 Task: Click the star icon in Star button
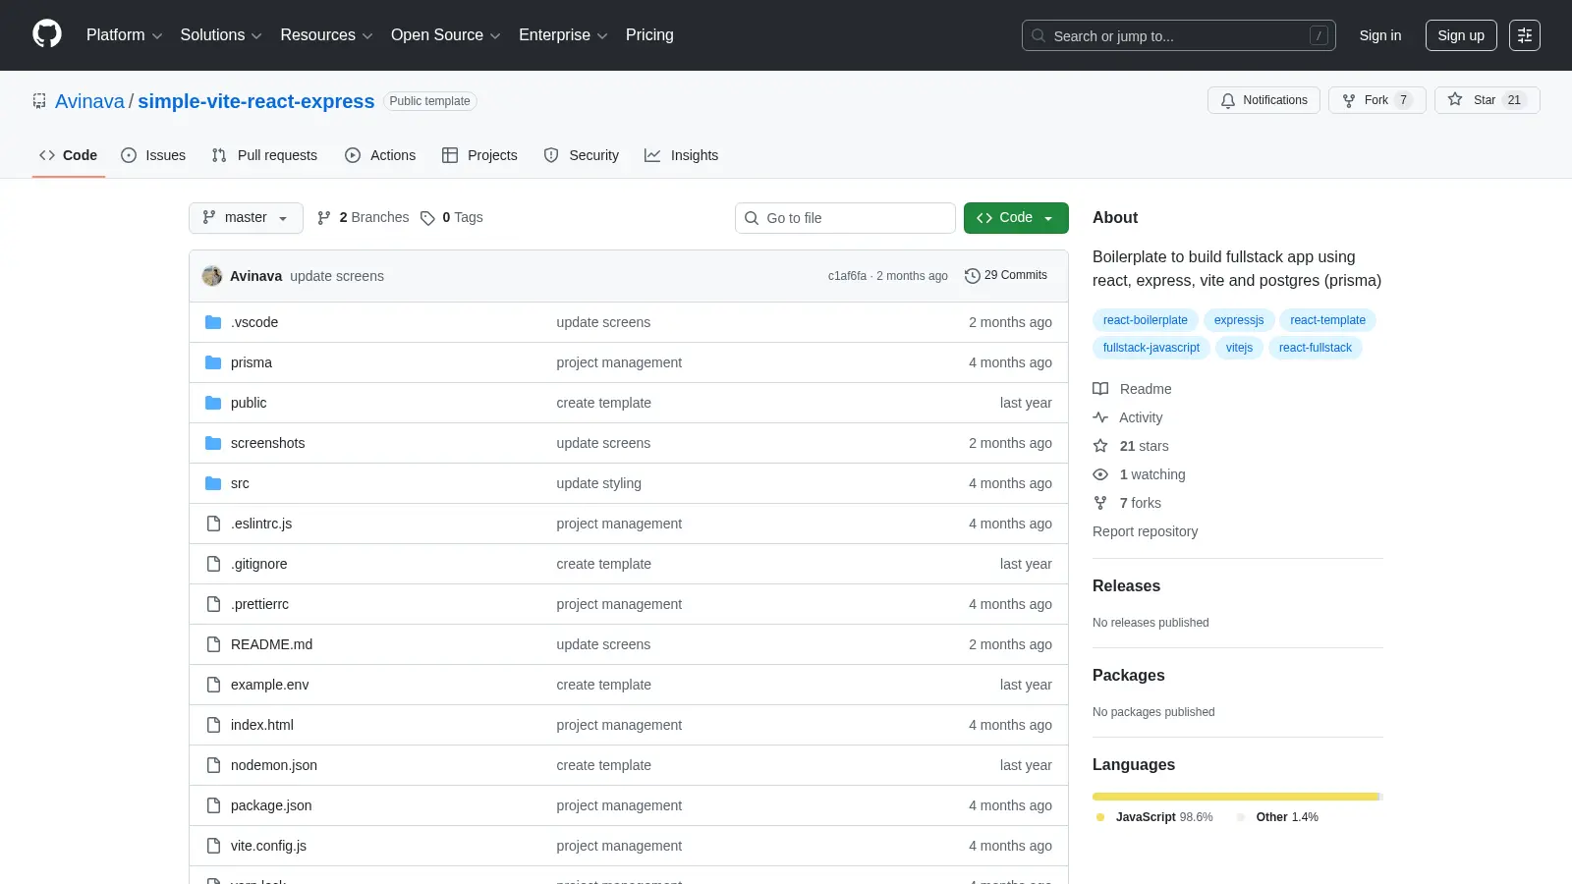(x=1455, y=99)
